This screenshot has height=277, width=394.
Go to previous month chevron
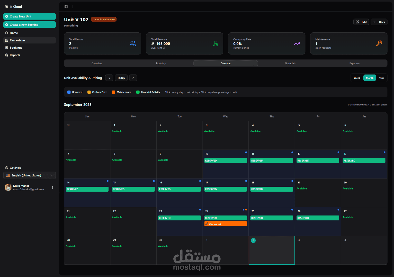109,78
